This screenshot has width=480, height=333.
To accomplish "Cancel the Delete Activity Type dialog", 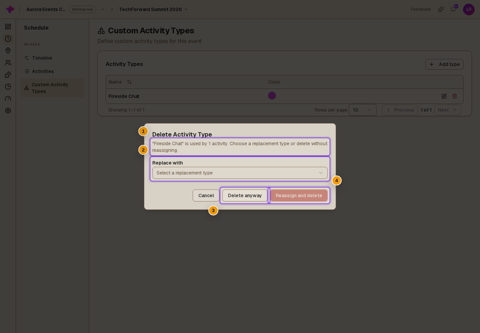I will tap(206, 195).
